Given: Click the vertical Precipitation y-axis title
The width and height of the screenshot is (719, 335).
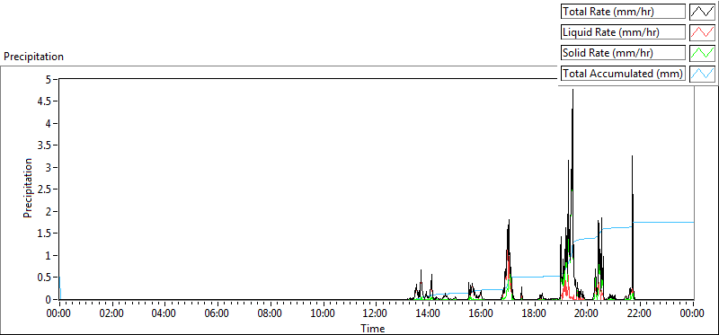Looking at the screenshot, I should 28,188.
